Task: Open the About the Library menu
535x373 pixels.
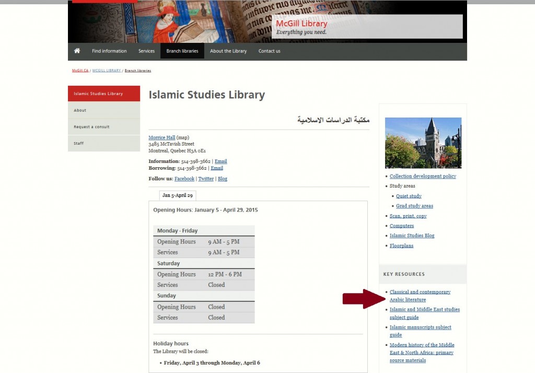Action: (x=228, y=51)
